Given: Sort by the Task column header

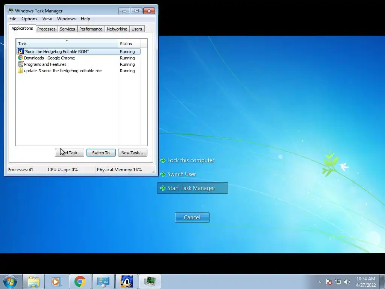Looking at the screenshot, I should (x=67, y=44).
